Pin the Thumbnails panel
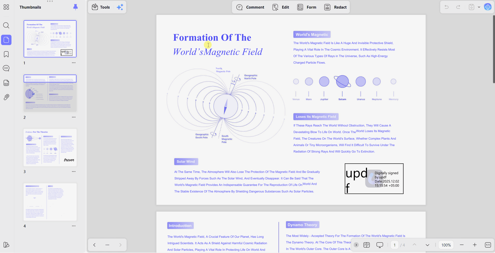The height and width of the screenshot is (253, 495). tap(75, 7)
